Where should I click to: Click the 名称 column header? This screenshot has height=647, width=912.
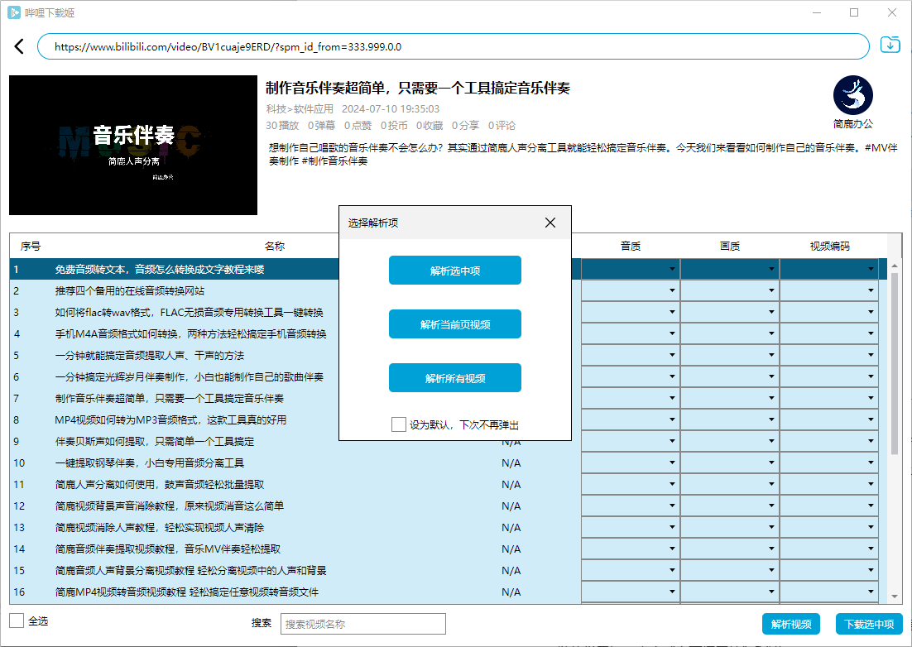point(275,246)
